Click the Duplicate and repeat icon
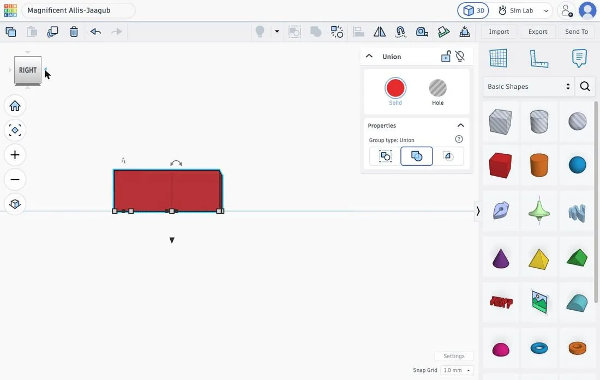 52,32
